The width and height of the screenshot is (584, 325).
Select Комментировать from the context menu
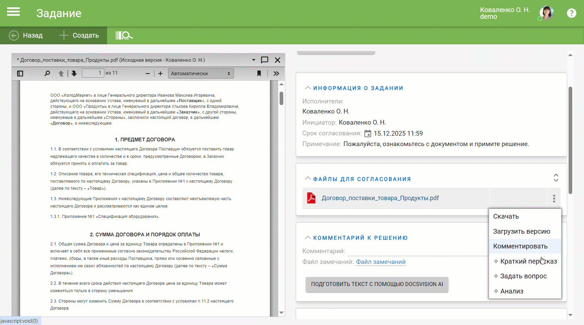click(x=520, y=246)
